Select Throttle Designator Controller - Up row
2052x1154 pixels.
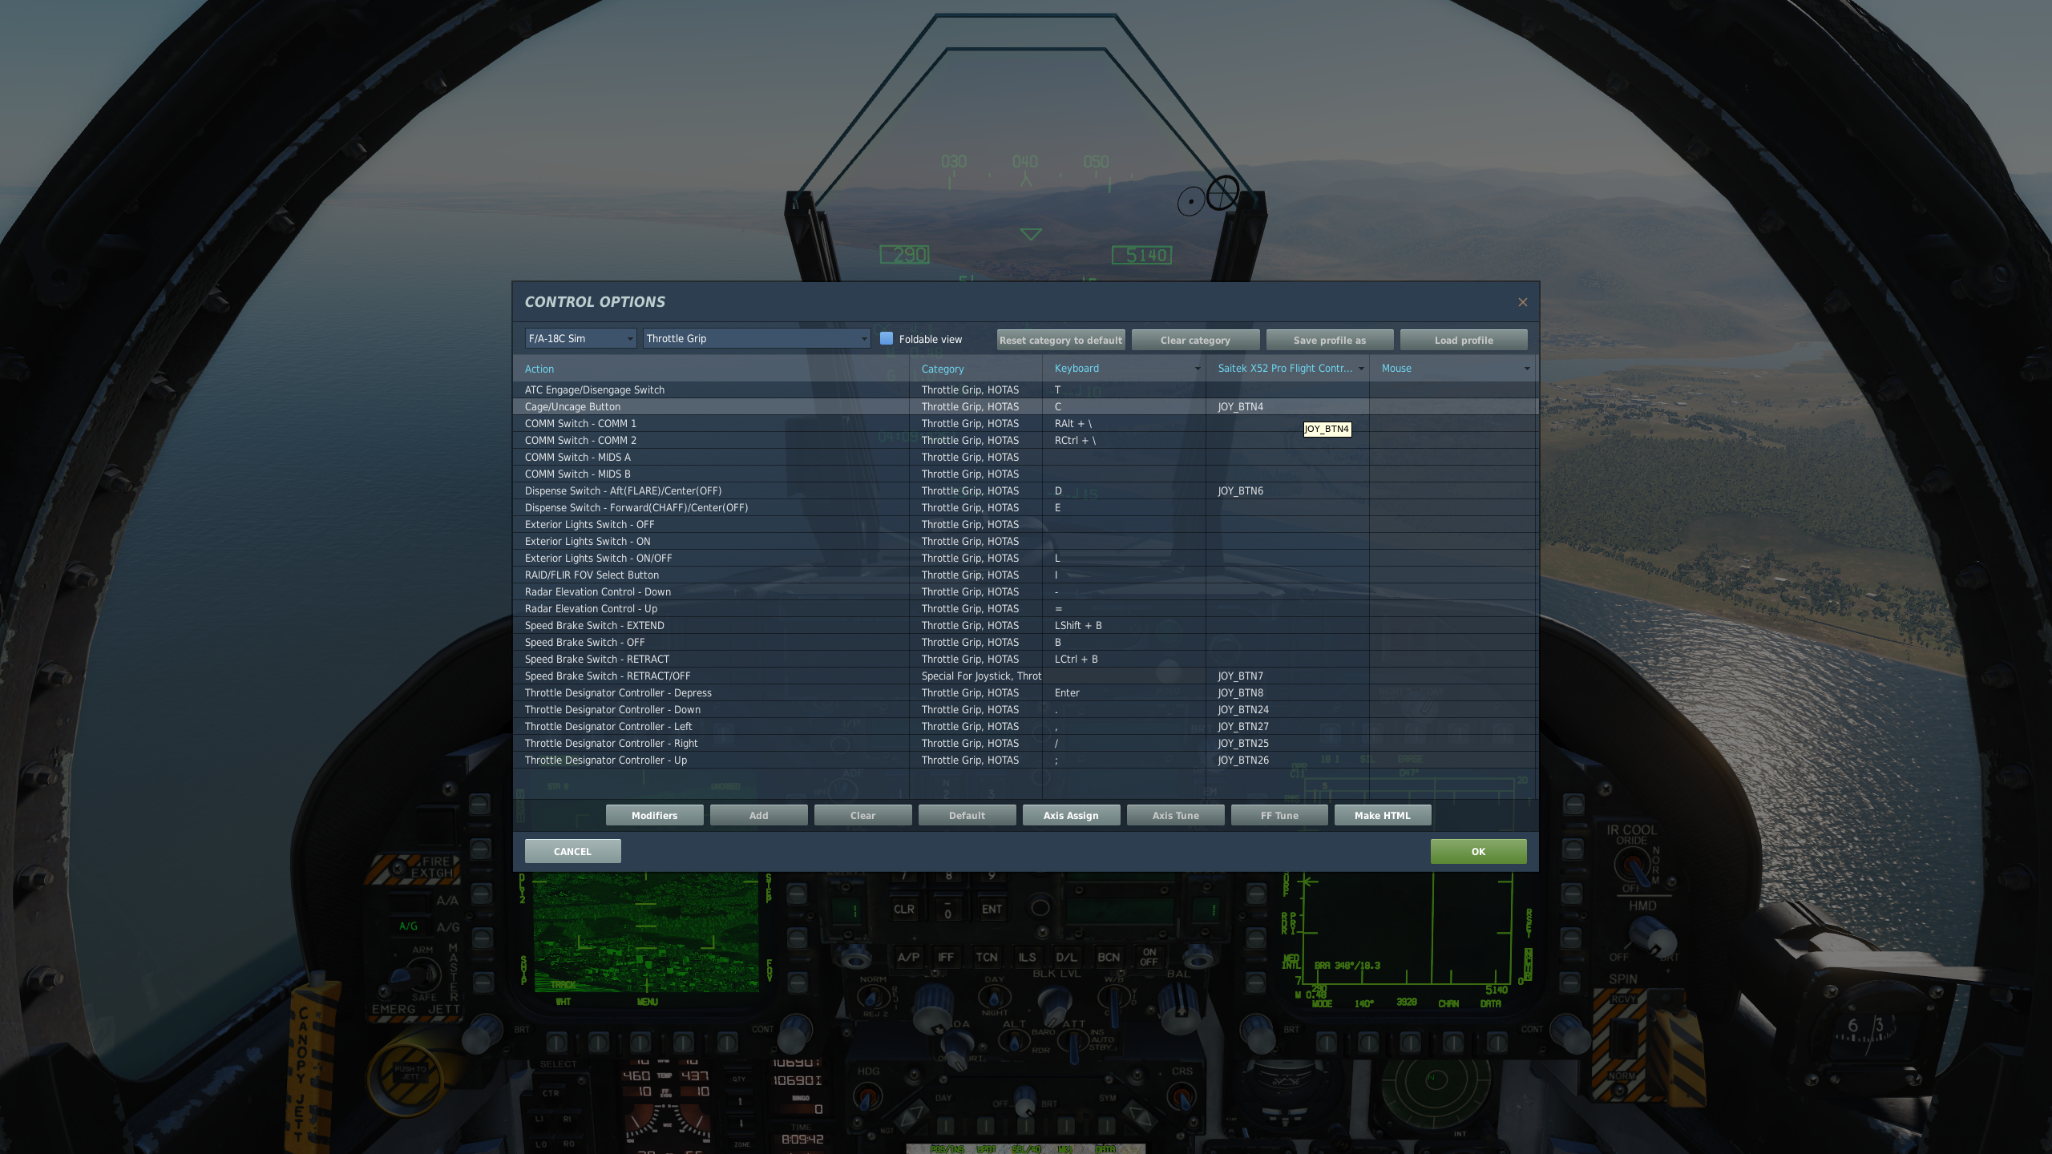pos(1024,760)
